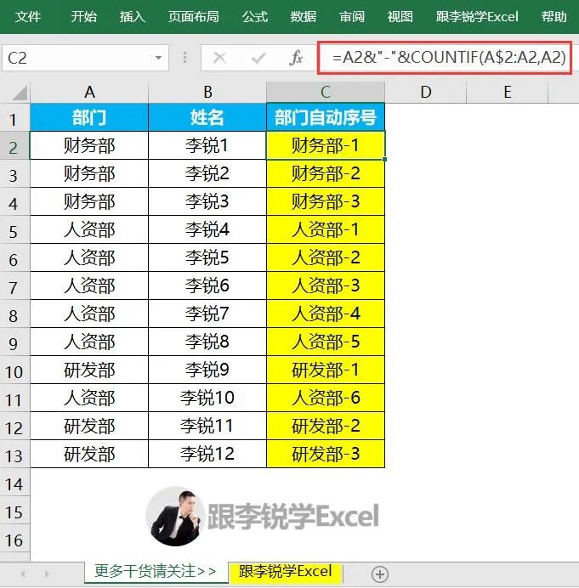579x588 pixels.
Task: Select cell containing 李锐1
Action: [x=207, y=145]
